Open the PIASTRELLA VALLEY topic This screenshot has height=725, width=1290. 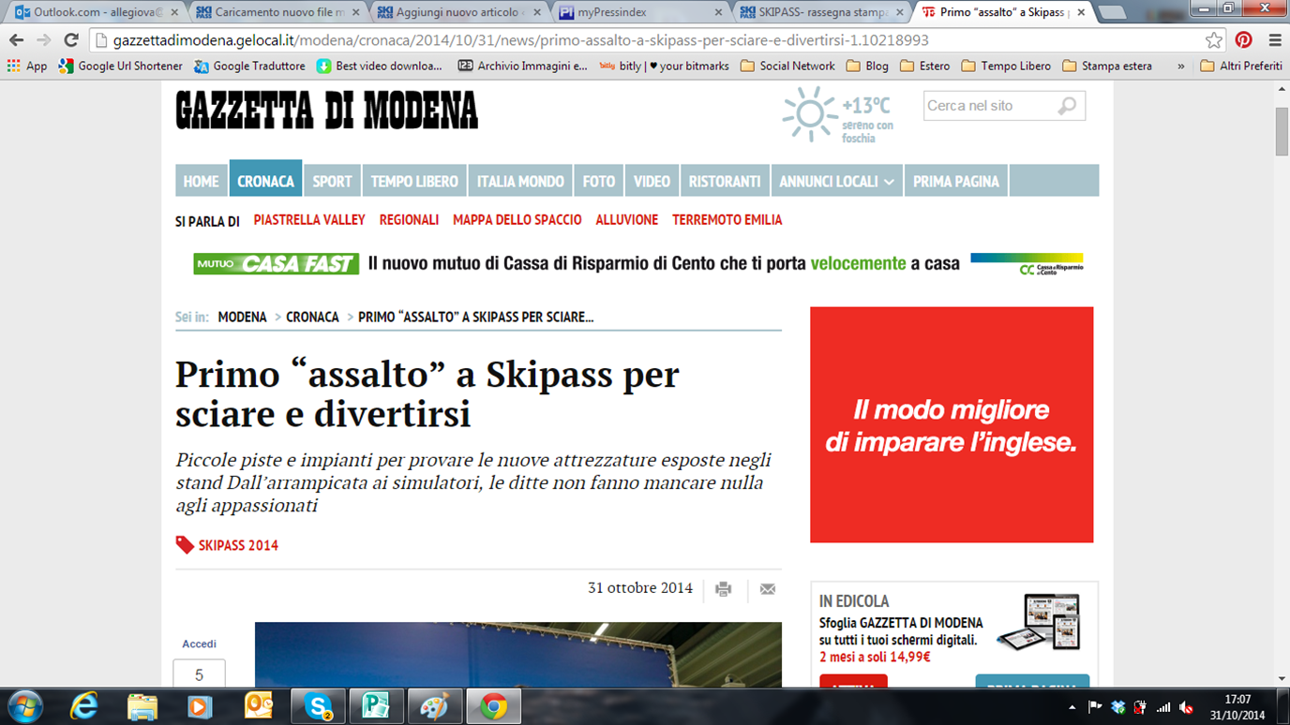coord(309,220)
